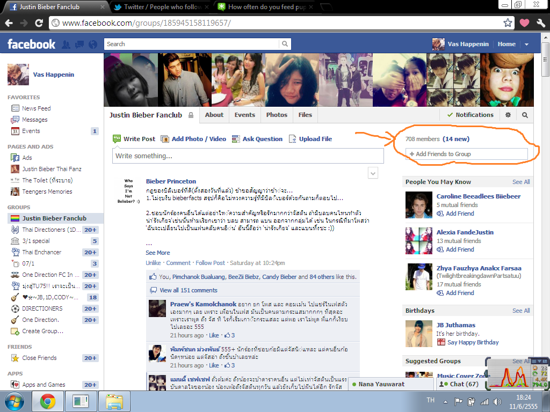Open friend requests icon in Facebook bar
Image resolution: width=550 pixels, height=412 pixels.
tap(66, 44)
